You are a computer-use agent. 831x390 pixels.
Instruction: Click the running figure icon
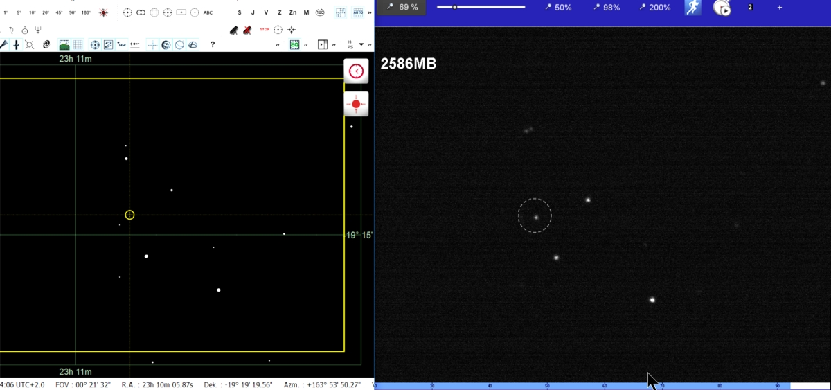[x=692, y=8]
